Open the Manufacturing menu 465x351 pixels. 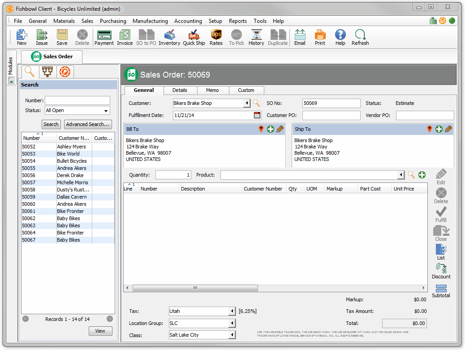(150, 21)
